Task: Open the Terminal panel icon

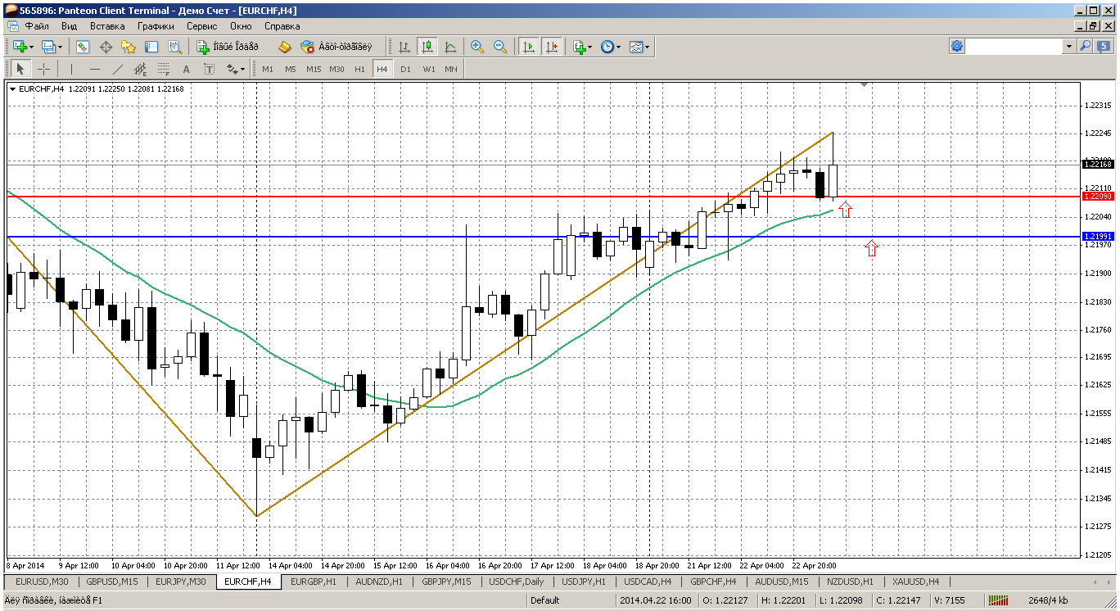Action: coord(151,47)
